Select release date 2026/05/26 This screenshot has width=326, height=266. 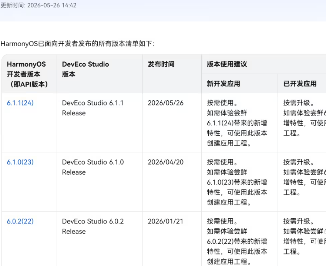coord(166,103)
